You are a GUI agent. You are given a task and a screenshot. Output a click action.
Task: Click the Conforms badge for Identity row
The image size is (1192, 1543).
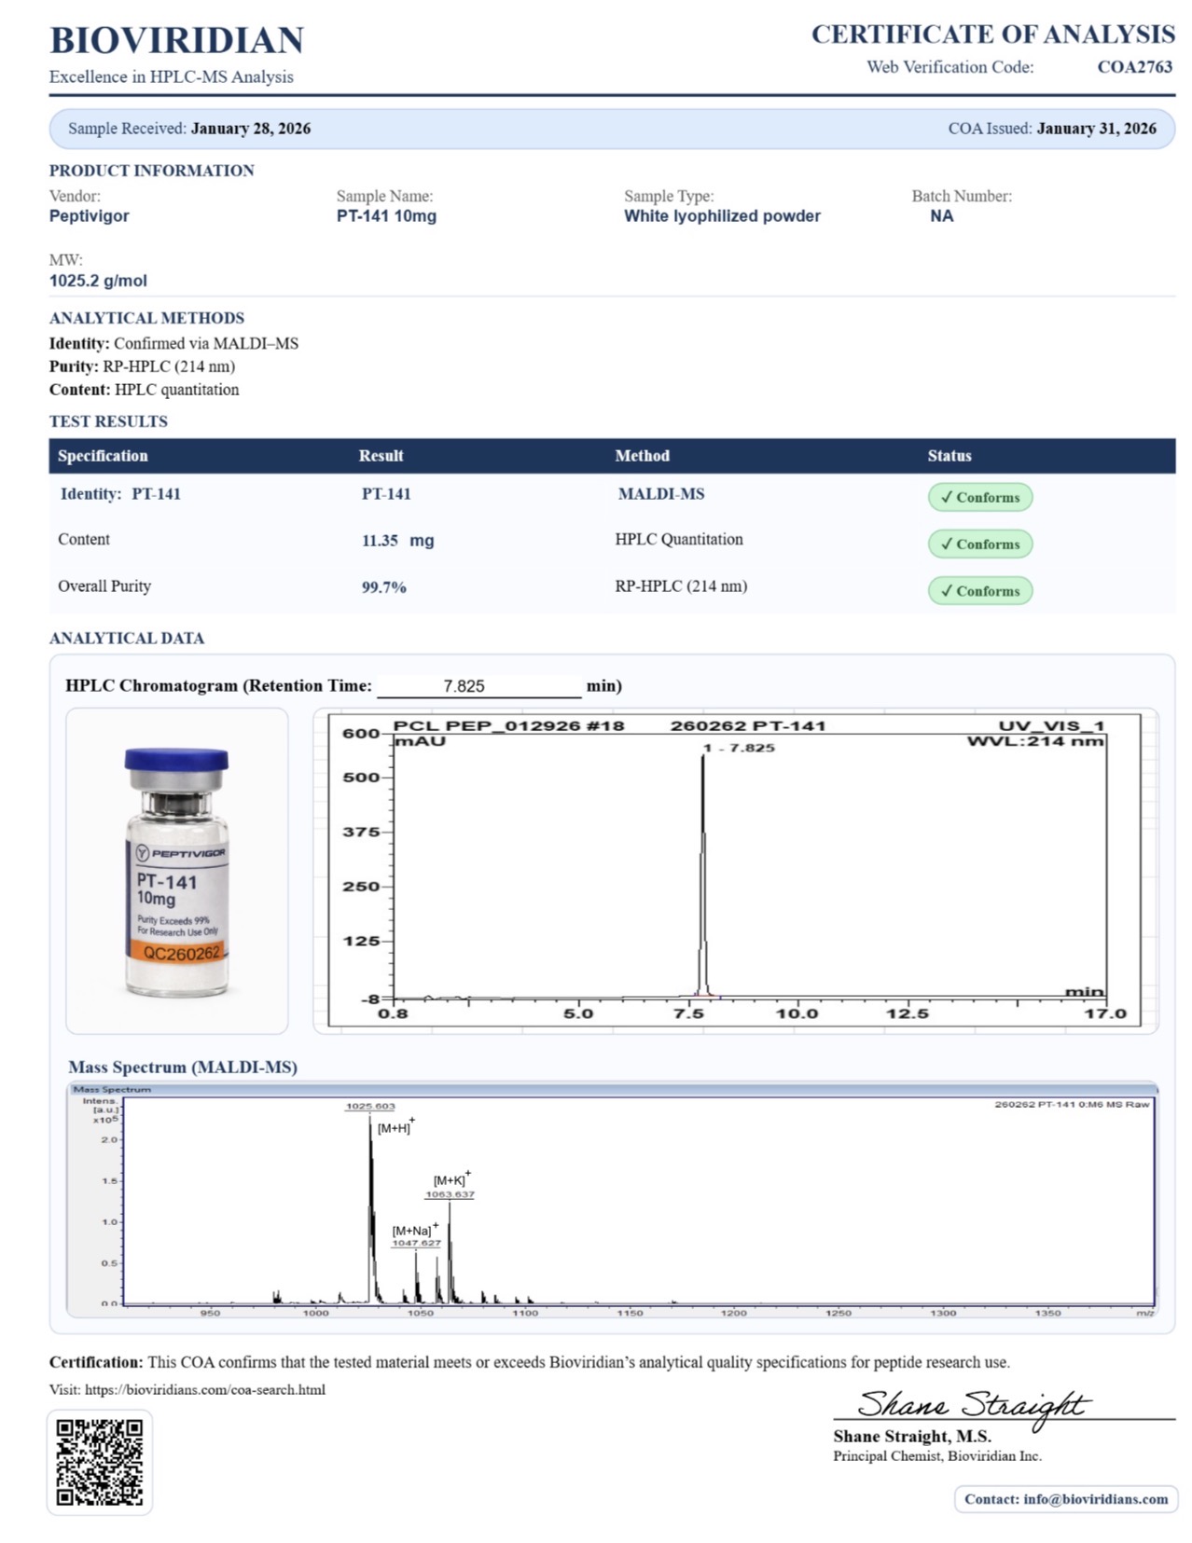pyautogui.click(x=979, y=497)
